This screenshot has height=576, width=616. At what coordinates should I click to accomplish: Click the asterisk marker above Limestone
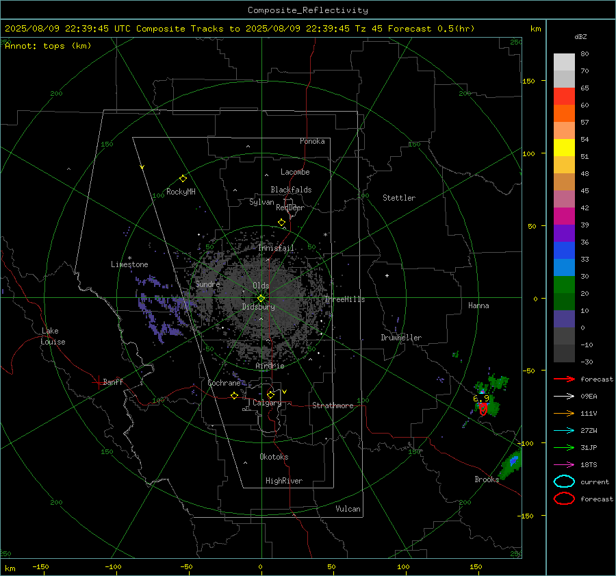click(129, 258)
